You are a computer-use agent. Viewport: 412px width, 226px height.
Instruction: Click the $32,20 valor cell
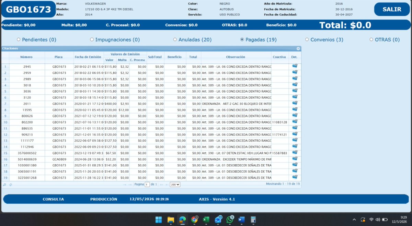(110, 159)
